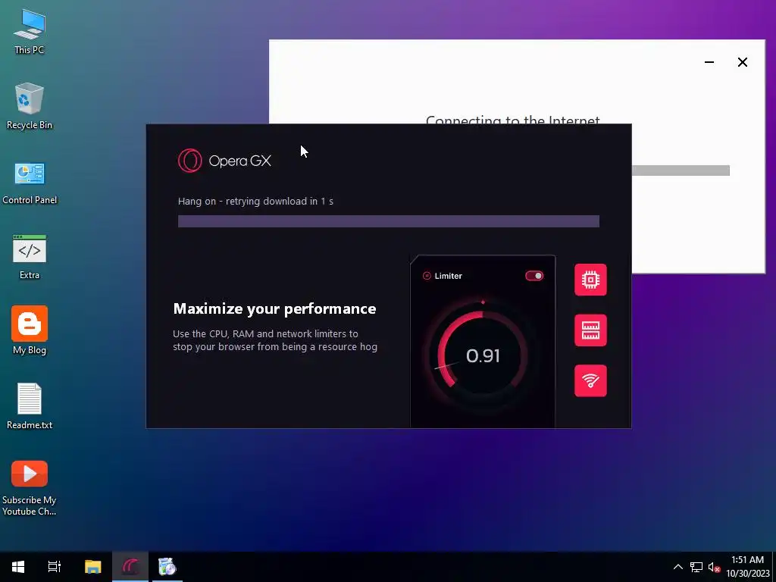The height and width of the screenshot is (582, 776).
Task: Click the 0.91 limiter gauge dial
Action: 483,355
